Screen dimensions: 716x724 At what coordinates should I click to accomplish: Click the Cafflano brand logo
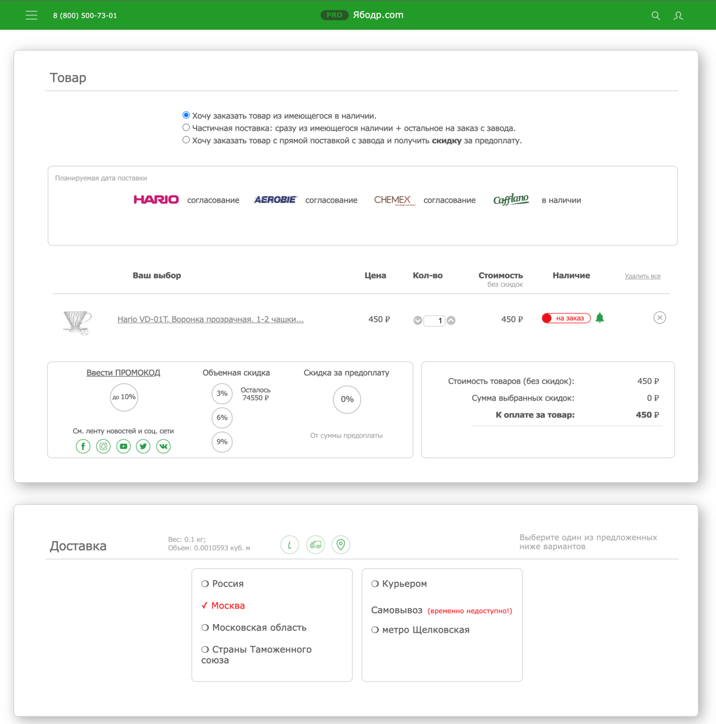coord(511,199)
